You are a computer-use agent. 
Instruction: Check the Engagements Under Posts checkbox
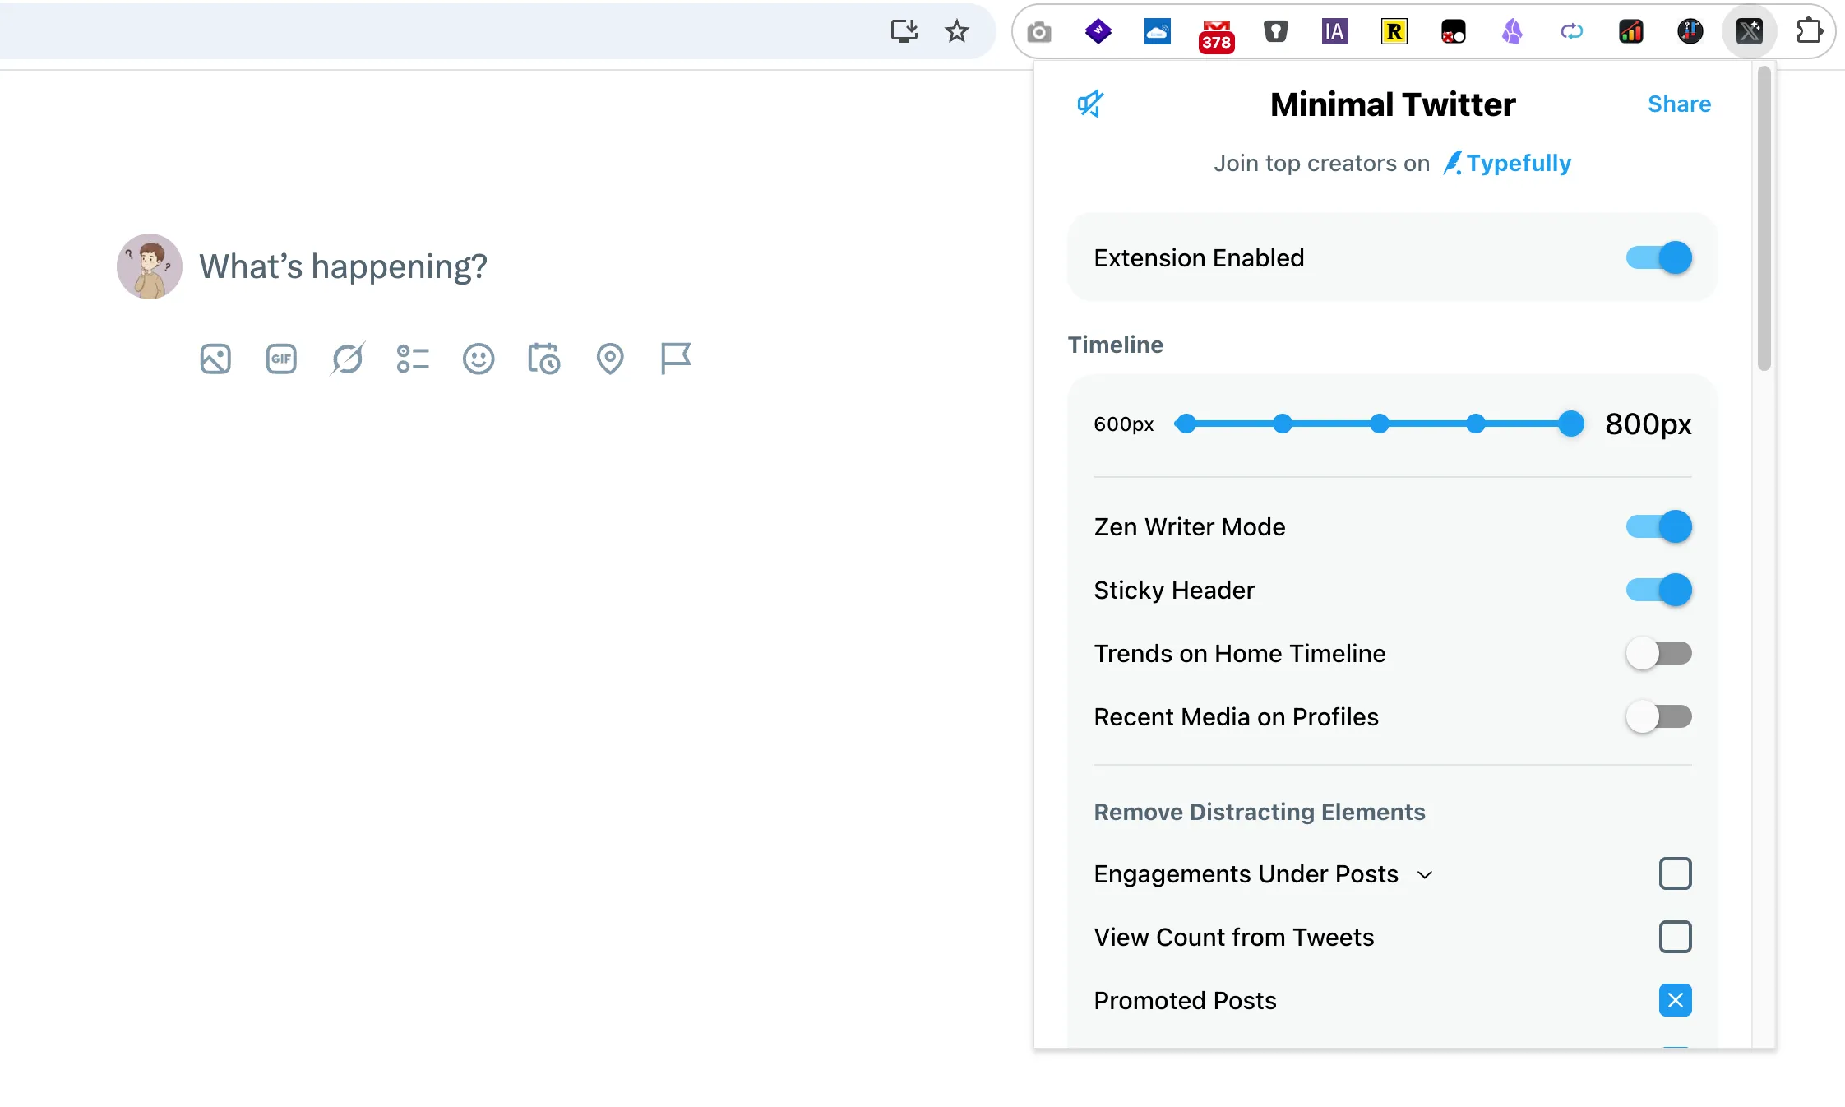pyautogui.click(x=1676, y=873)
